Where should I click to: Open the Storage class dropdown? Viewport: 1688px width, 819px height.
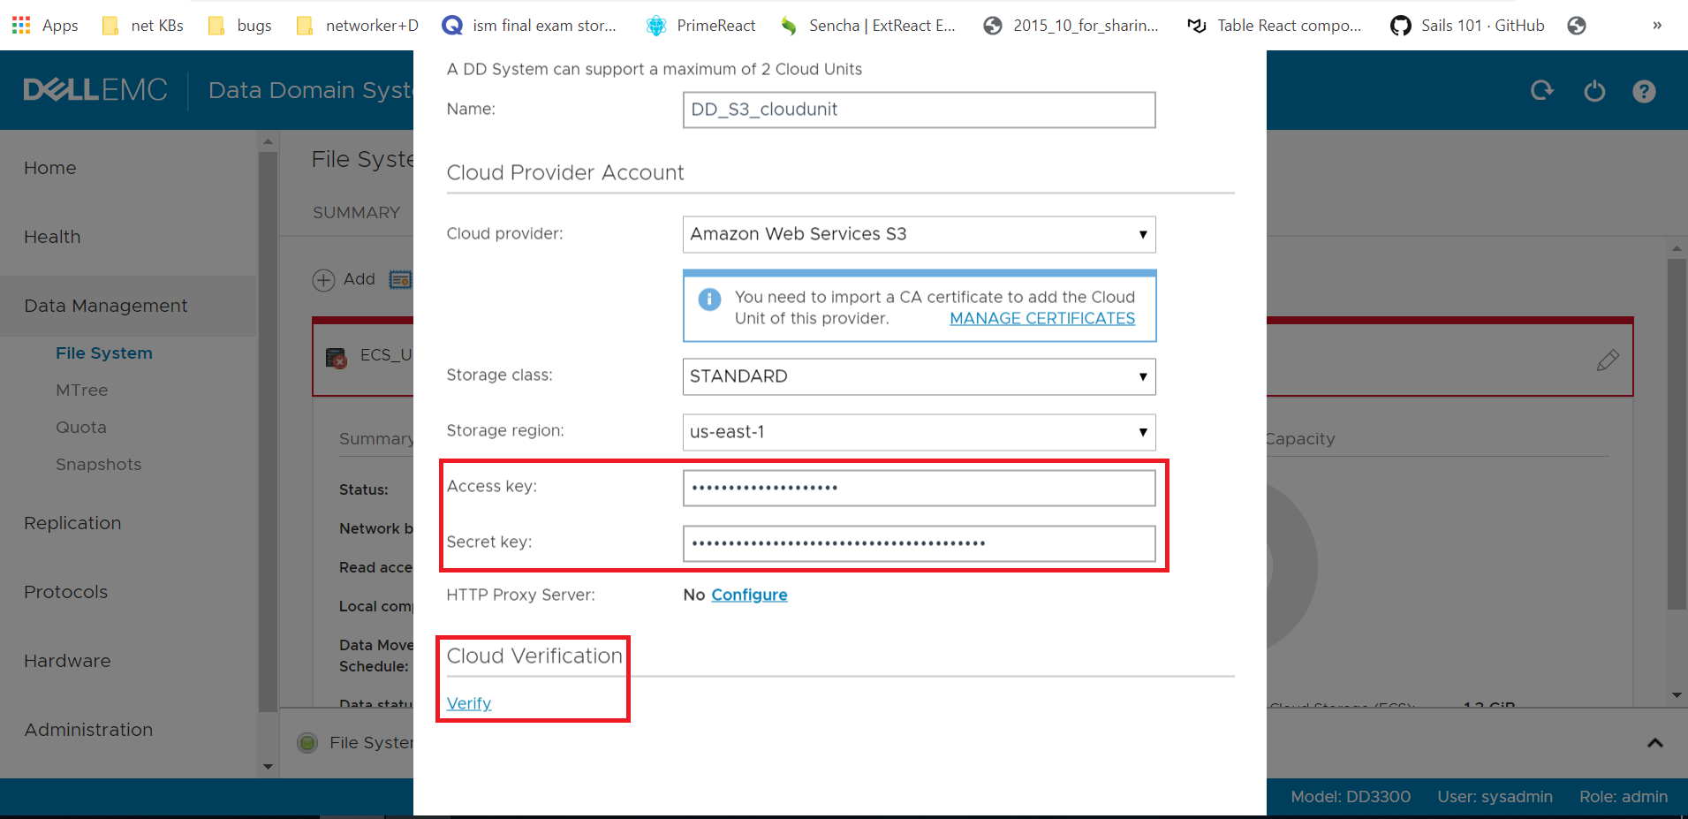tap(920, 376)
